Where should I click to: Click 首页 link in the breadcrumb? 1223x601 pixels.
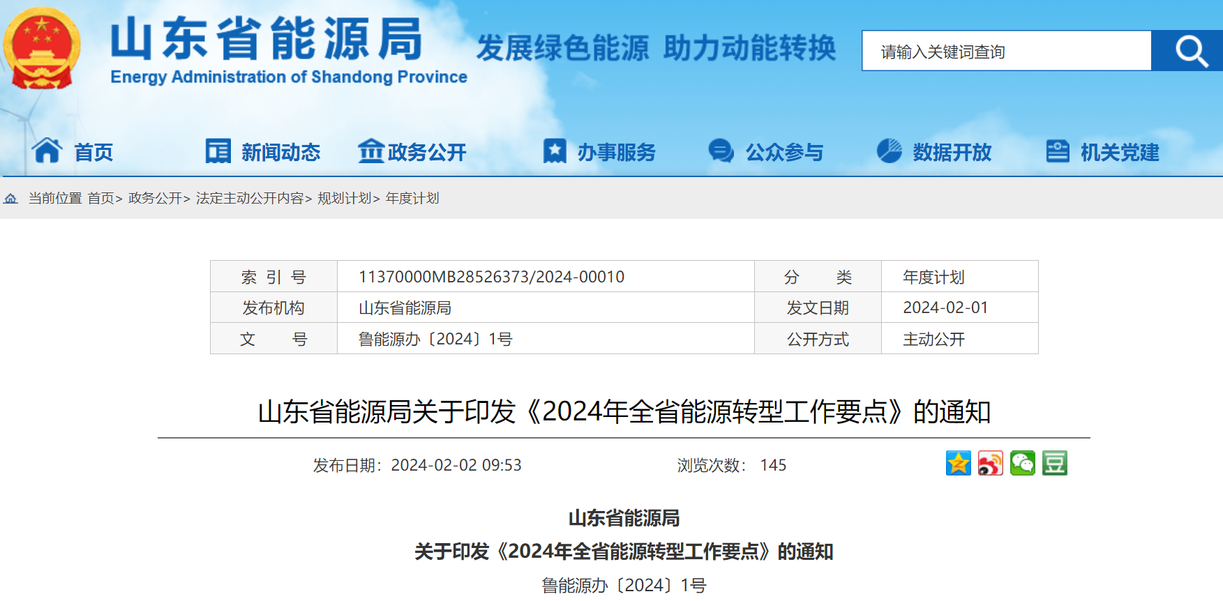(x=100, y=199)
